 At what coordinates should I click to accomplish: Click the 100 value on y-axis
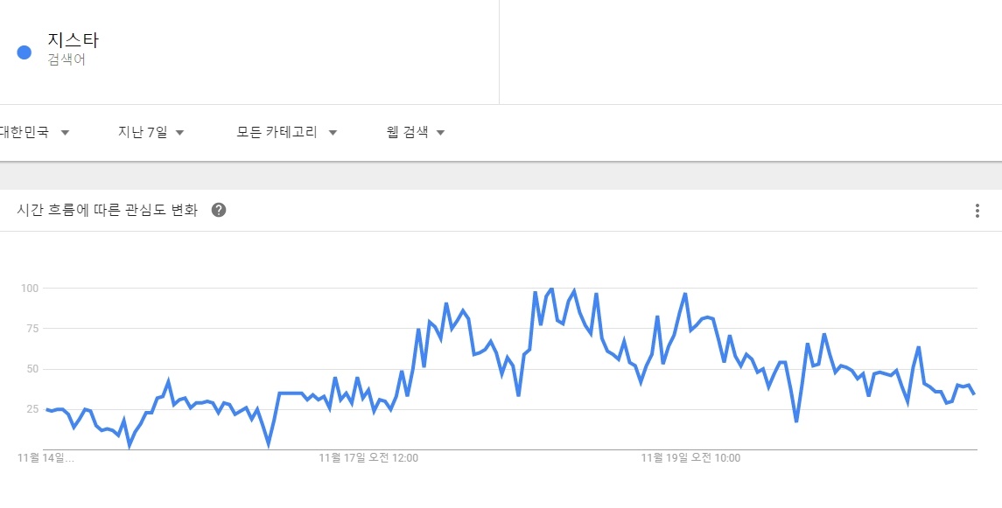coord(30,288)
